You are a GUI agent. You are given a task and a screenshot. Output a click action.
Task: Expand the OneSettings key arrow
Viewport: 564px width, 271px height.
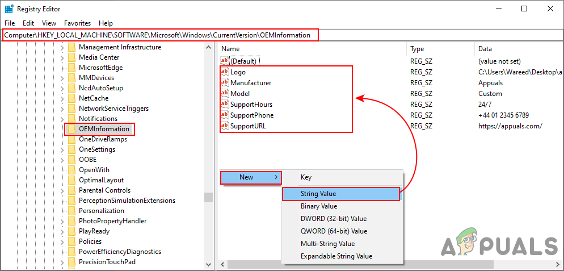point(62,149)
